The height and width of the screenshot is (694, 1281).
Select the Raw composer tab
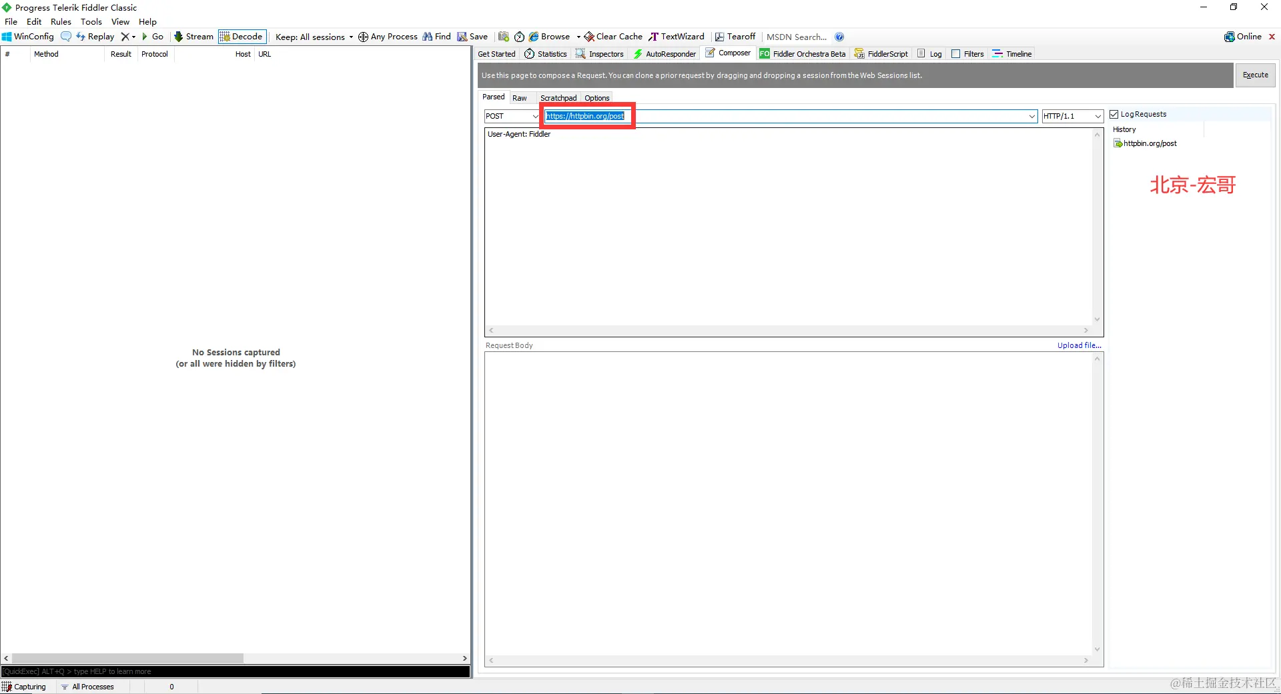[x=519, y=98]
